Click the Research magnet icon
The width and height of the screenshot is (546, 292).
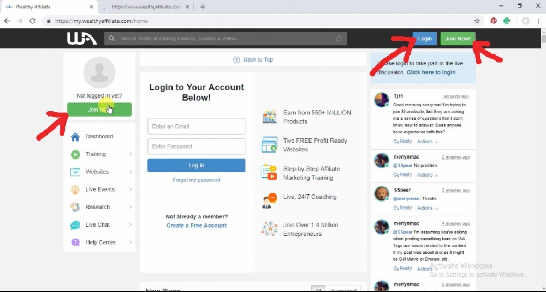pyautogui.click(x=75, y=207)
